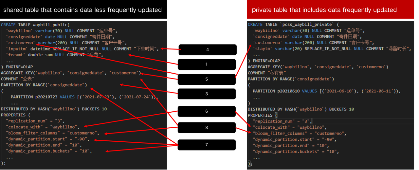The width and height of the screenshot is (419, 170).
Task: Click the CREATE TABLE waybill_public line
Action: pos(35,25)
